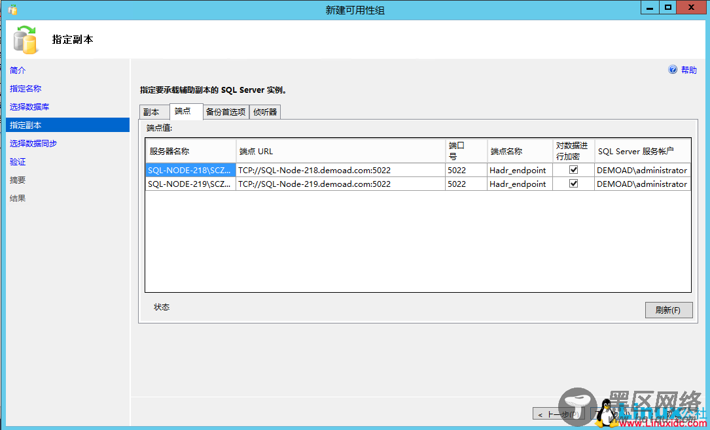This screenshot has width=710, height=430.
Task: Click port 5022 cell in SQL-NODE-219 row
Action: pyautogui.click(x=466, y=184)
